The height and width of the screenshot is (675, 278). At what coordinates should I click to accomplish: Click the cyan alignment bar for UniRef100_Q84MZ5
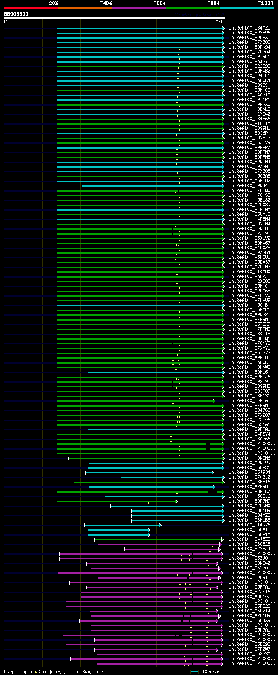point(141,28)
